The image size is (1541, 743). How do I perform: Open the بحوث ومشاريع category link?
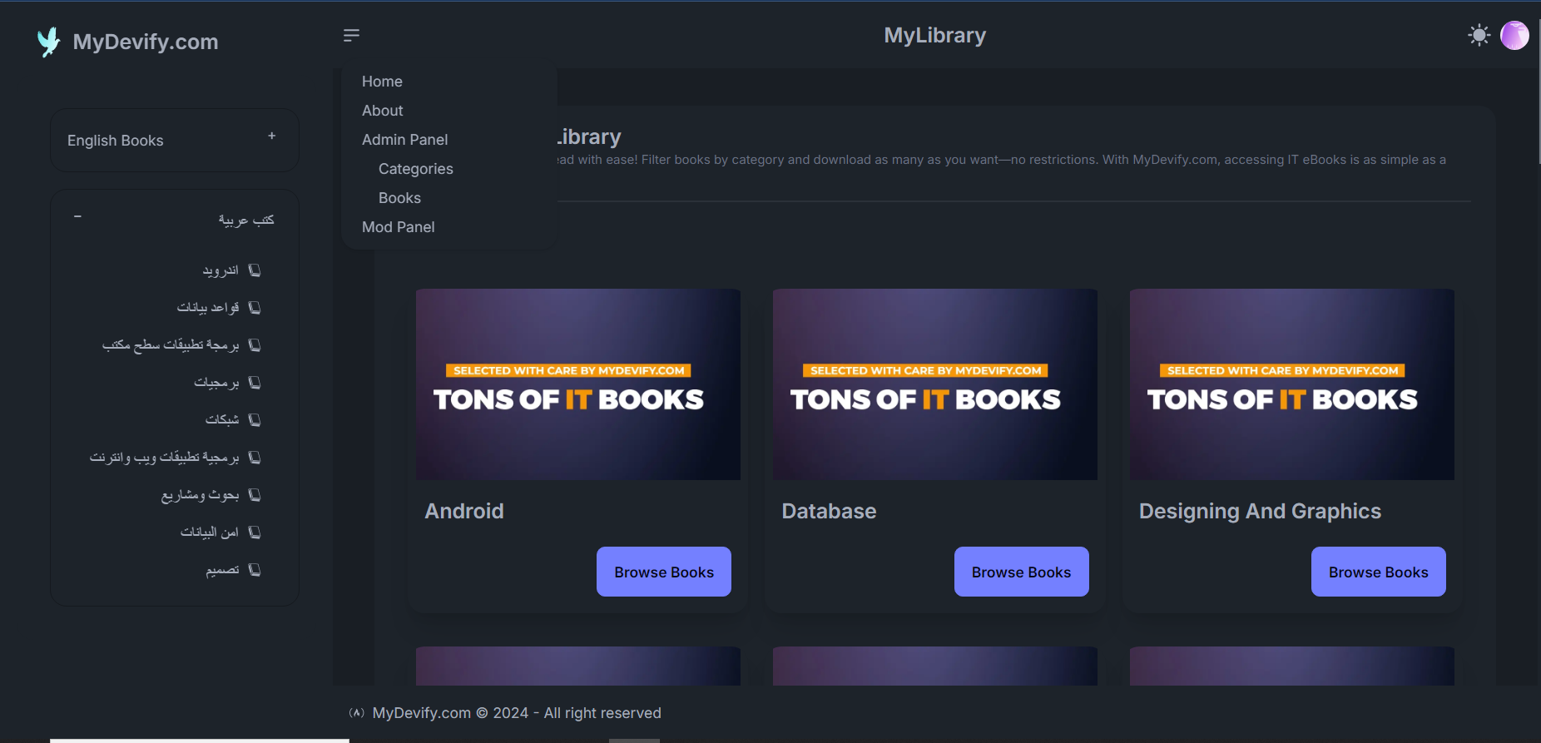(200, 495)
